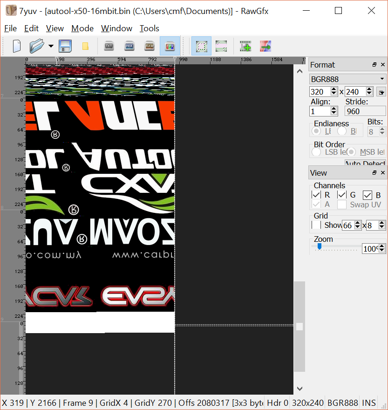
Task: Open the Mode menu
Action: pyautogui.click(x=82, y=28)
